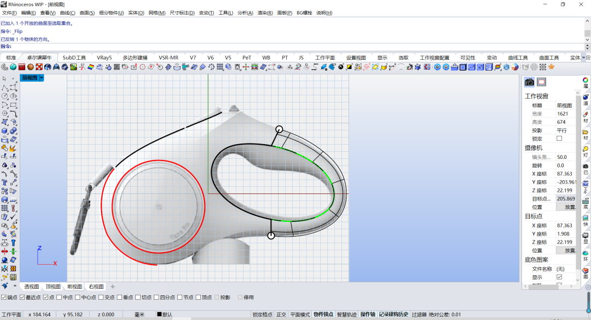Viewport: 591px width, 320px height.
Task: Click the camera icon in properties panel
Action: (x=529, y=82)
